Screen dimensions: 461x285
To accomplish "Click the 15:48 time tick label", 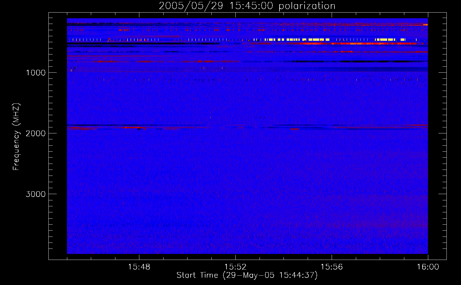I will pos(139,267).
